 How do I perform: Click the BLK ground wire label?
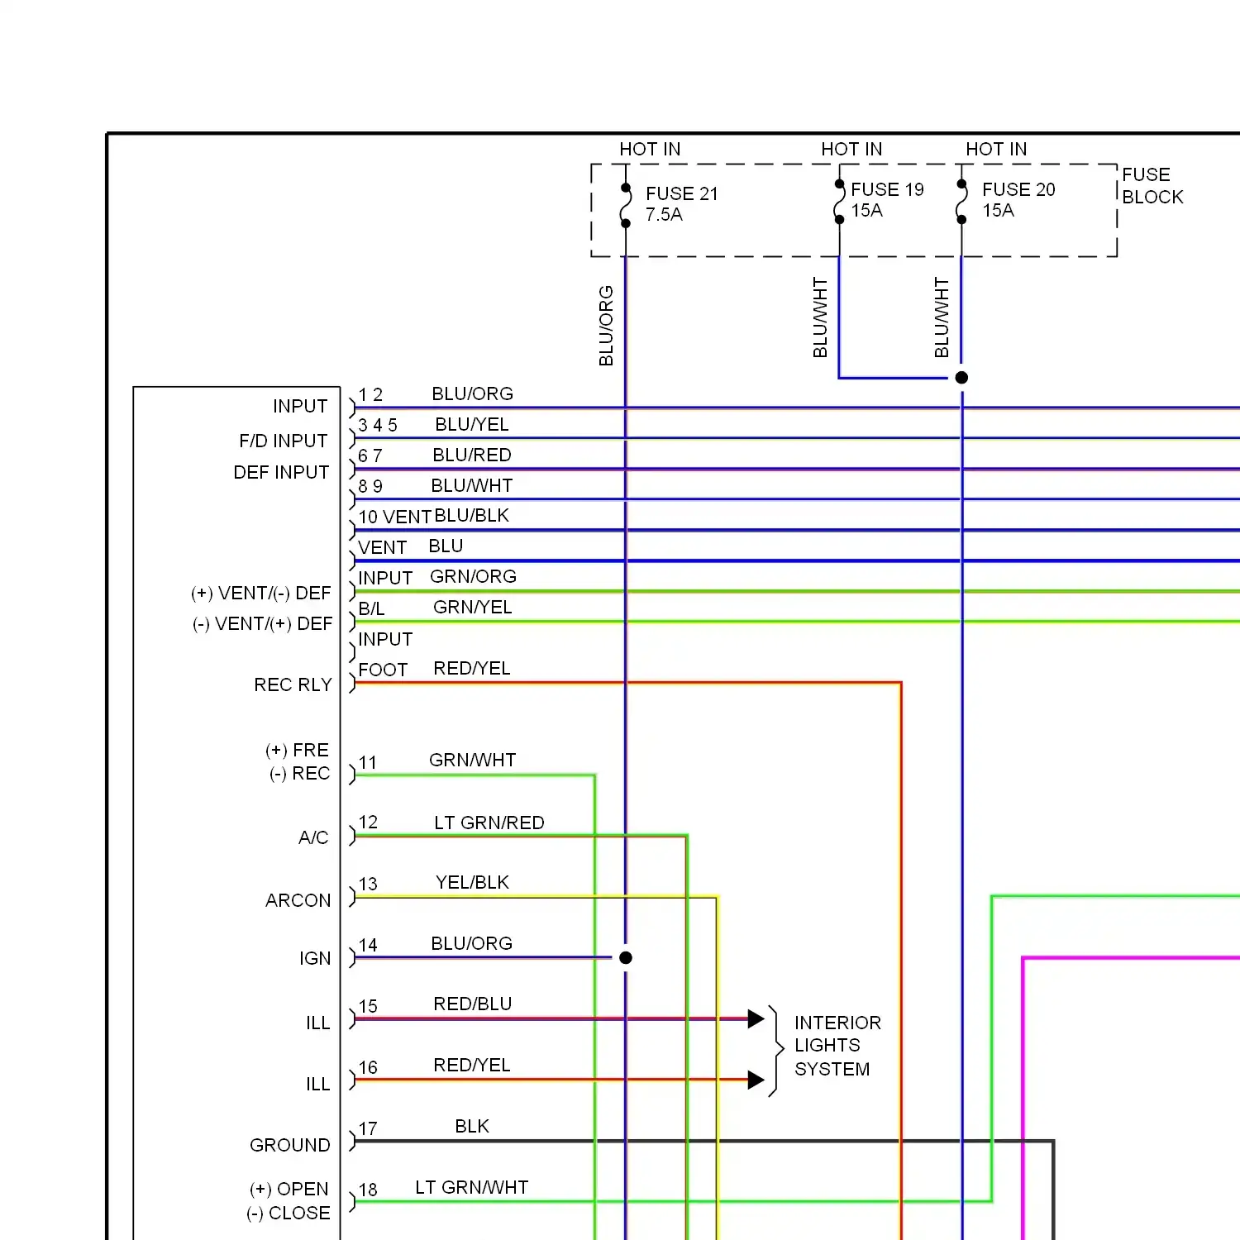tap(472, 1126)
